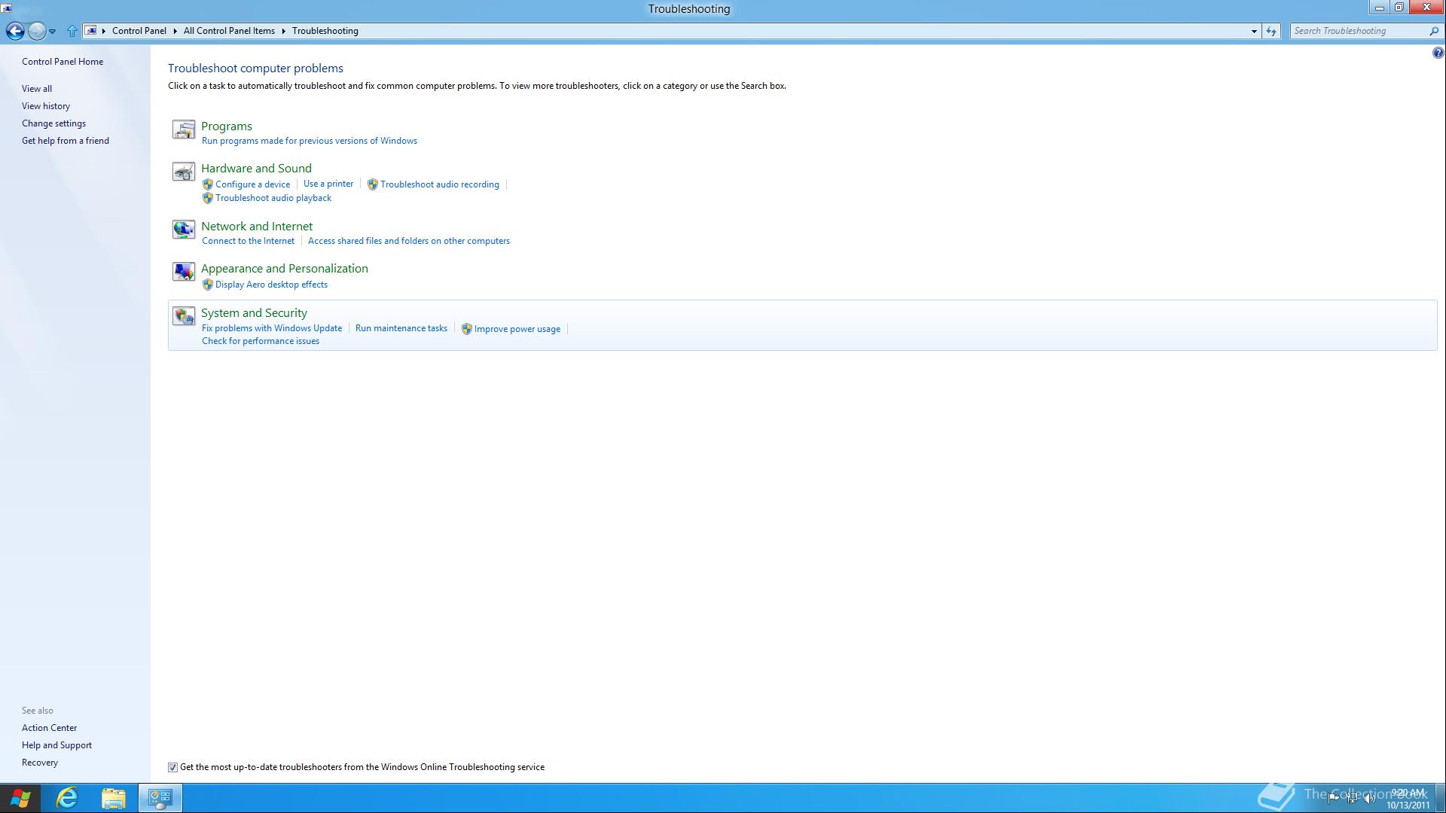Open File Explorer from the taskbar
The width and height of the screenshot is (1446, 813).
point(113,798)
